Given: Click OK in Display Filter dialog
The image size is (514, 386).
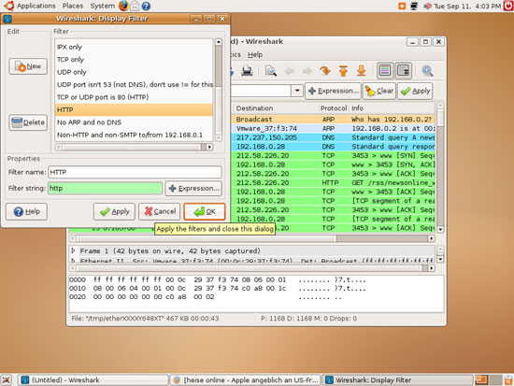Looking at the screenshot, I should pyautogui.click(x=205, y=211).
